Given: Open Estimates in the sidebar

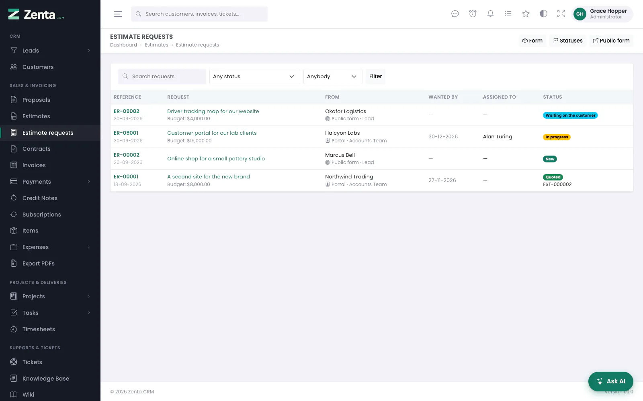Looking at the screenshot, I should pyautogui.click(x=50, y=116).
